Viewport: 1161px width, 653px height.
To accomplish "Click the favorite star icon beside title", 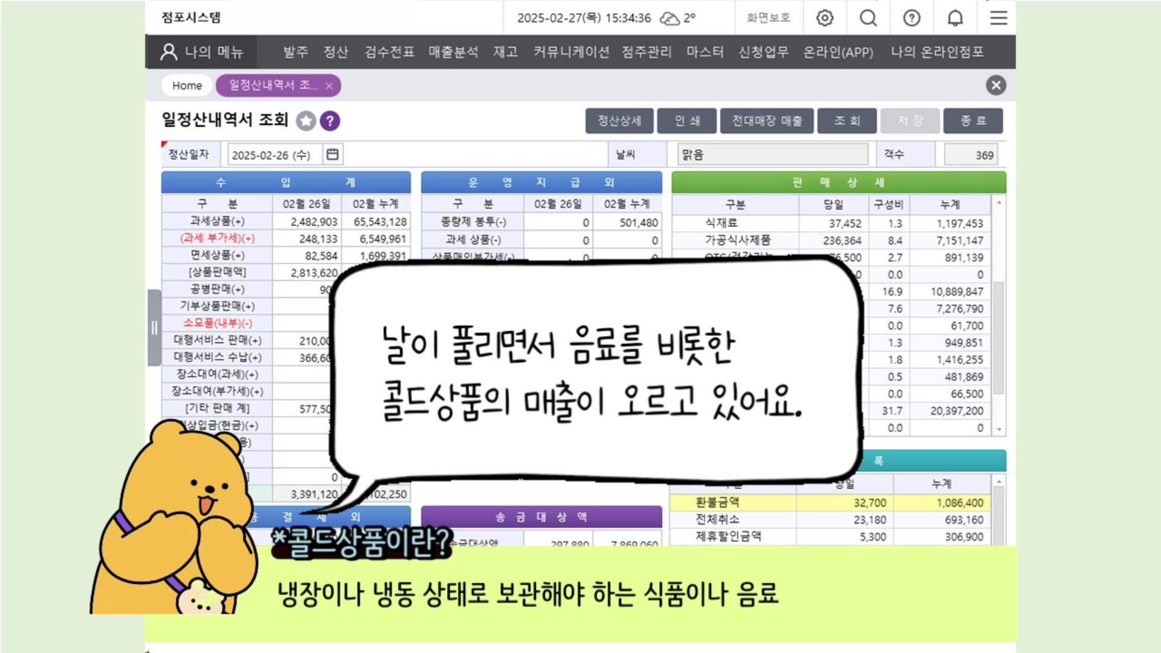I will tap(306, 121).
